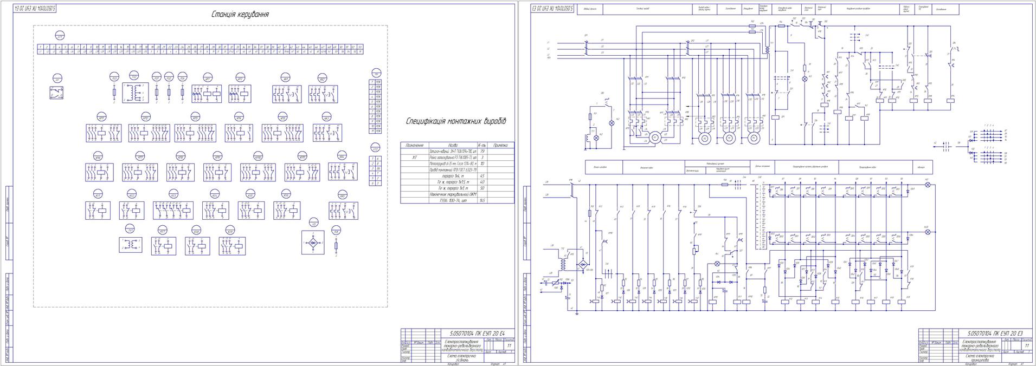Click sheet number 11 in left title block
The height and width of the screenshot is (366, 1036).
[x=509, y=345]
